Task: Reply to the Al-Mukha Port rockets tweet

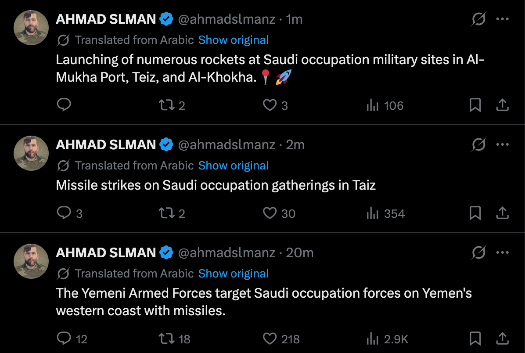Action: (64, 105)
